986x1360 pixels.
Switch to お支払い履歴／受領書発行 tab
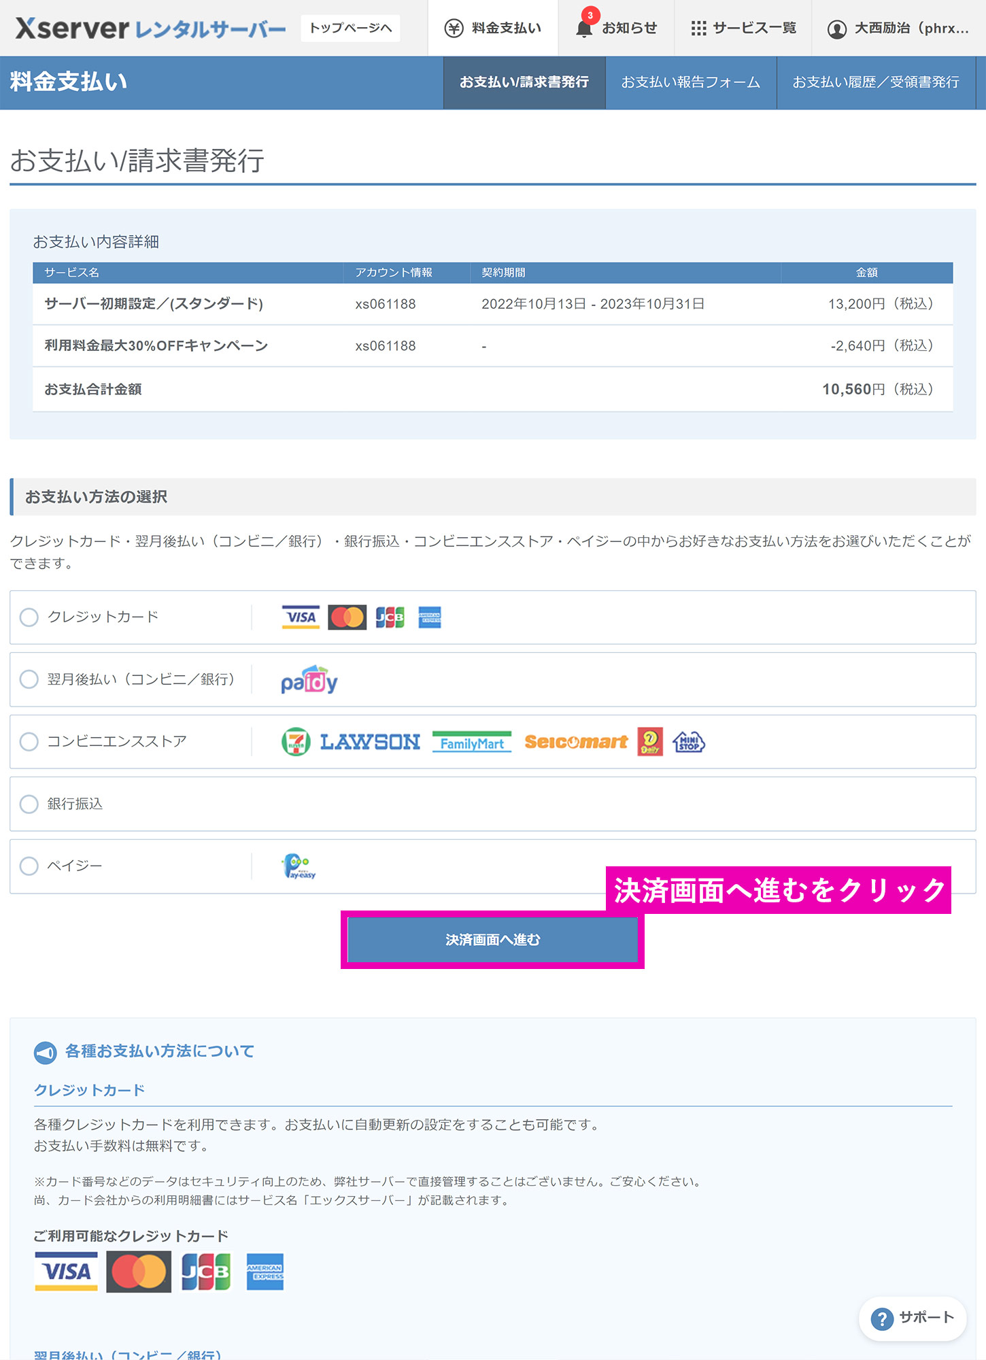pos(876,82)
